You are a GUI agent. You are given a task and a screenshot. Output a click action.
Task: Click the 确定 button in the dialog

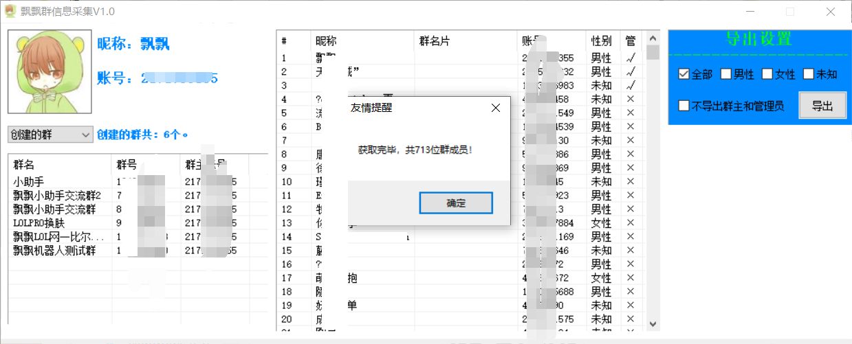click(456, 203)
